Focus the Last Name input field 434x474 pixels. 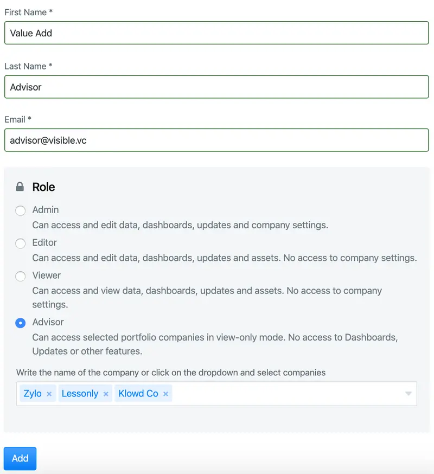(216, 87)
